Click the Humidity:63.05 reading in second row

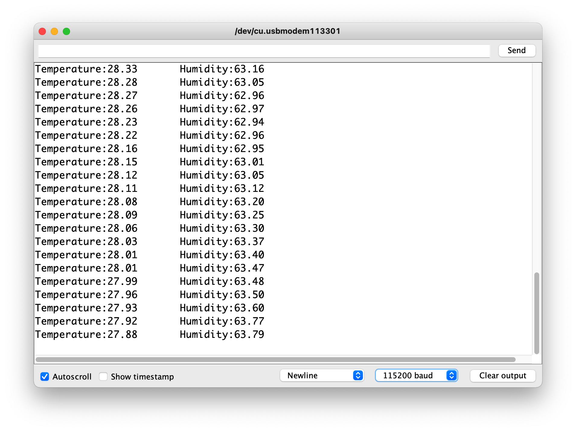pos(222,82)
